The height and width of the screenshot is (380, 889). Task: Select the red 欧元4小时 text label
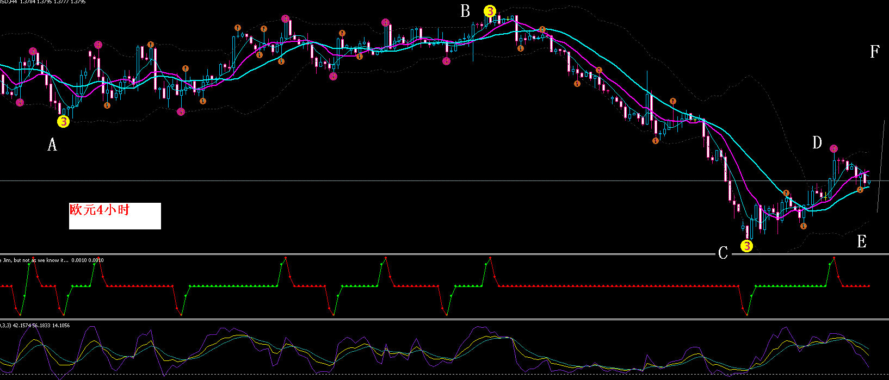click(100, 210)
